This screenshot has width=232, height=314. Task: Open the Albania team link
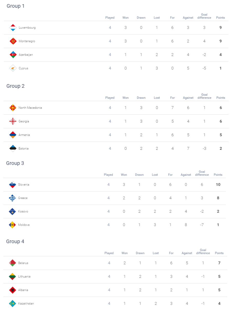(23, 290)
